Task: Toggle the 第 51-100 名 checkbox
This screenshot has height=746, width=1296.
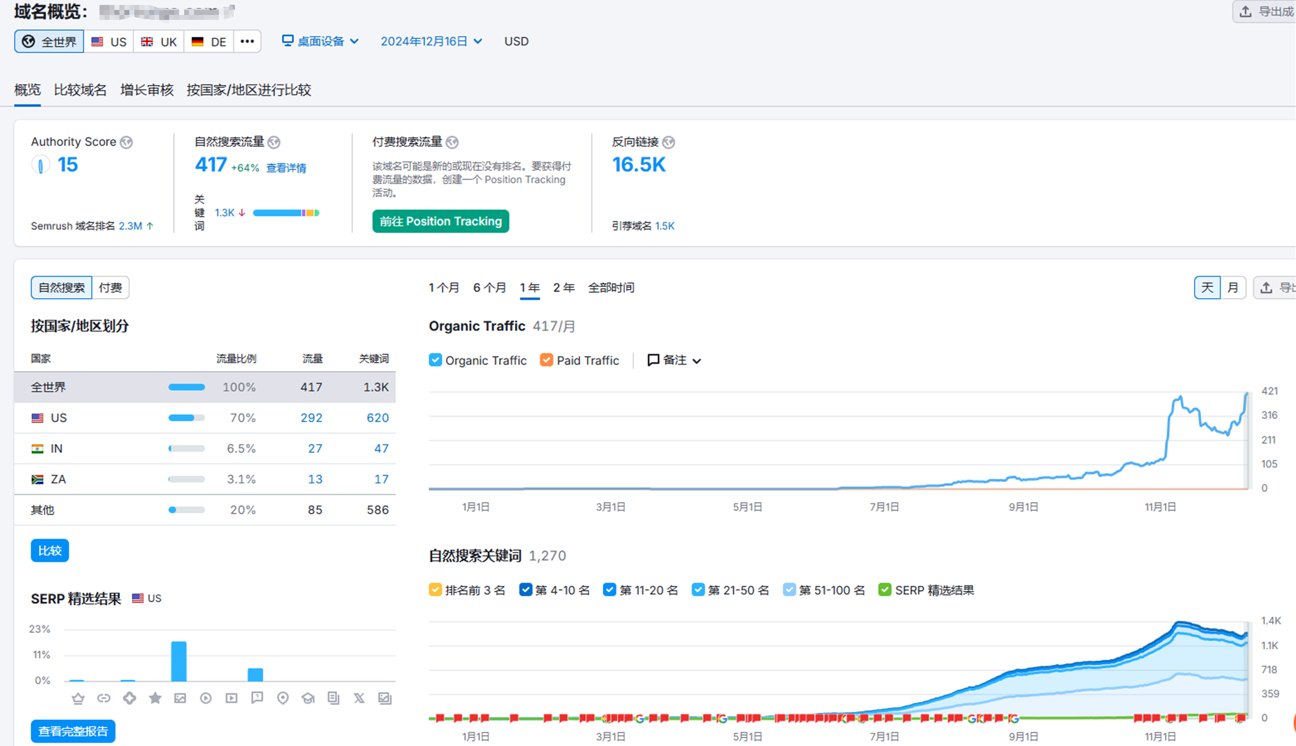Action: click(x=789, y=590)
